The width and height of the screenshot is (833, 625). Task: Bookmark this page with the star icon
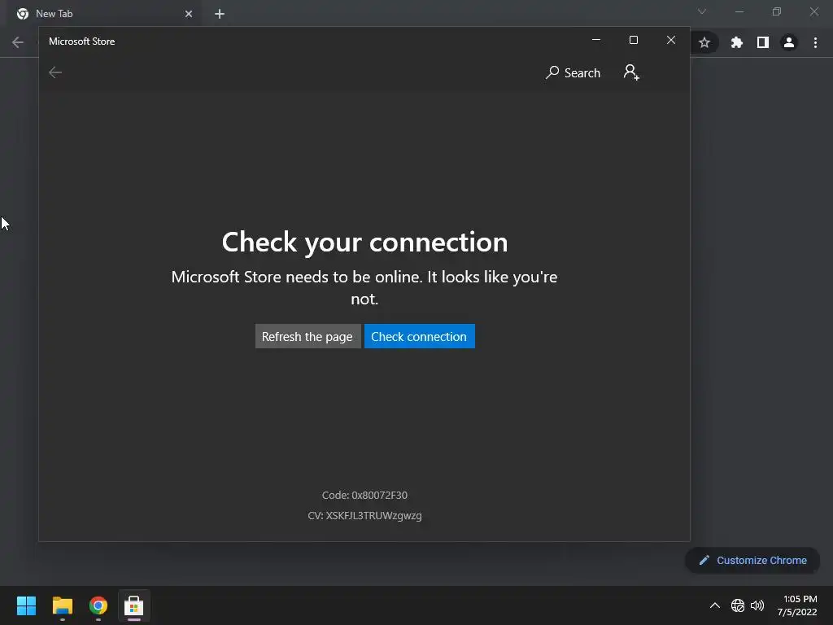pyautogui.click(x=704, y=42)
